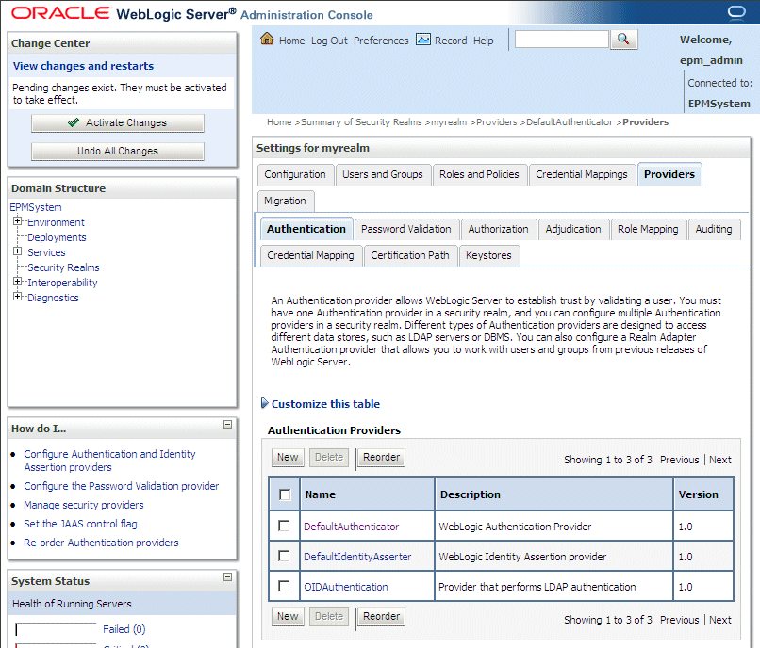Collapse the System Status panel
The image size is (760, 648).
[227, 577]
